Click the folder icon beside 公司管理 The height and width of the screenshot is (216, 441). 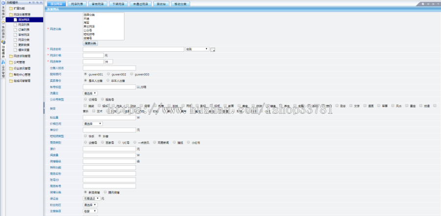[x=11, y=62]
